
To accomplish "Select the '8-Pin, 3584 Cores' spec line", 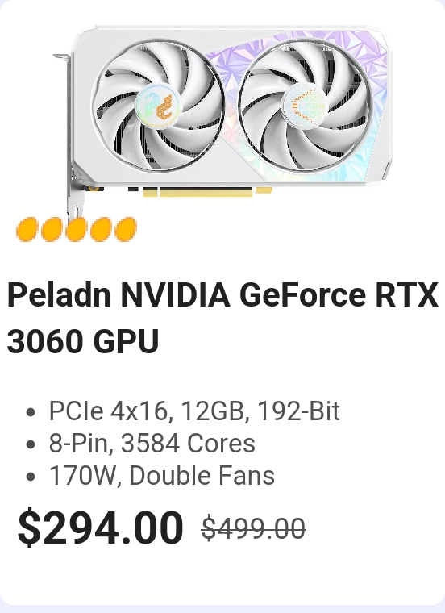I will click(x=152, y=444).
